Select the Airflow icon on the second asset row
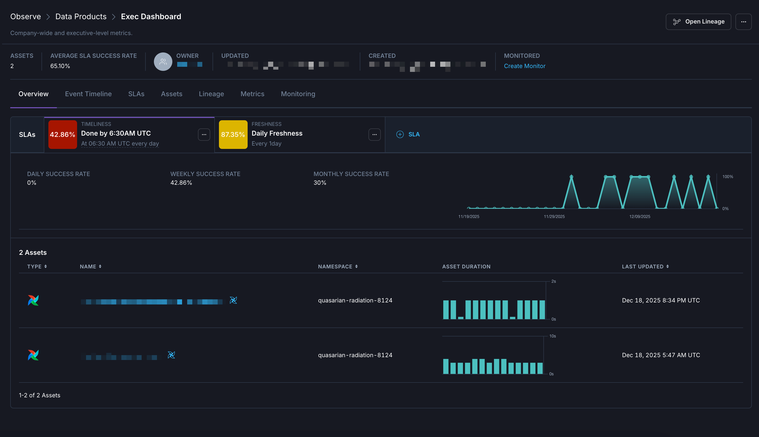The height and width of the screenshot is (437, 759). [x=33, y=355]
